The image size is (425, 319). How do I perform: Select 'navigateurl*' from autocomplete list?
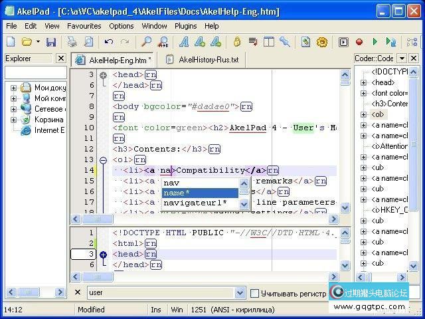coord(195,203)
